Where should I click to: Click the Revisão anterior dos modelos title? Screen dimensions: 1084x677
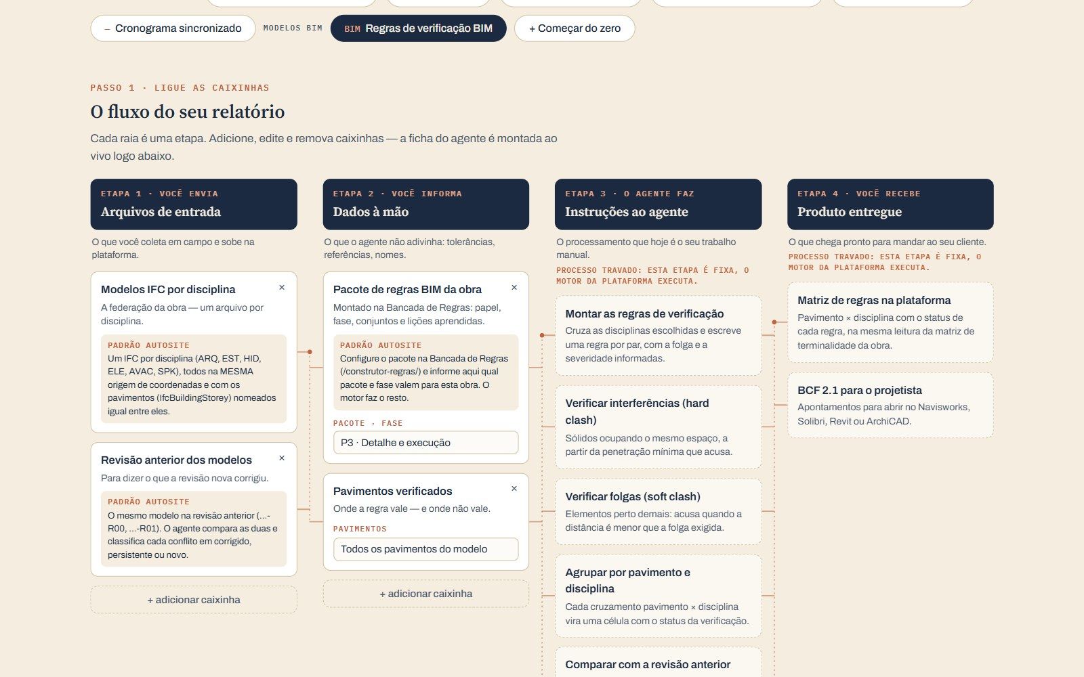[x=176, y=460]
